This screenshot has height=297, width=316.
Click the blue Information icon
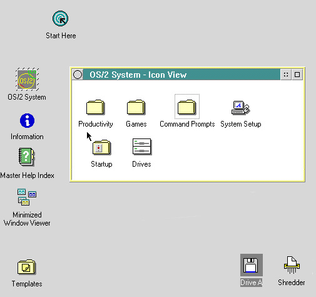[27, 120]
